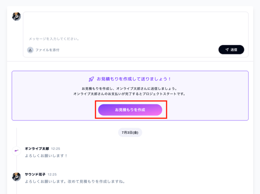Open サウンド花子's avatar in chat

(x=17, y=176)
